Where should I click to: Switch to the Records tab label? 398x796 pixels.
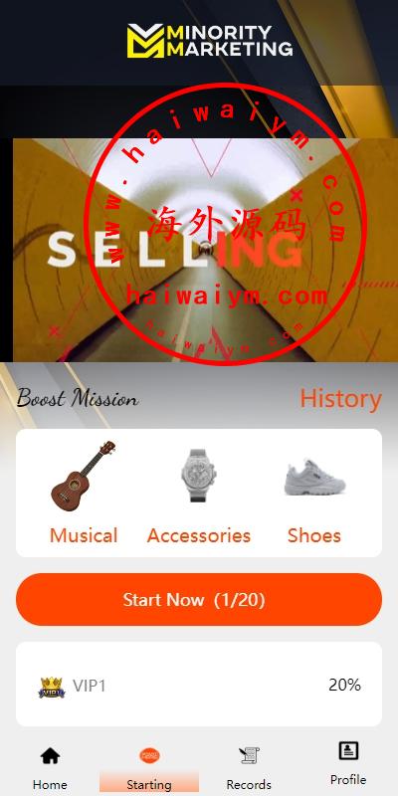pyautogui.click(x=249, y=784)
